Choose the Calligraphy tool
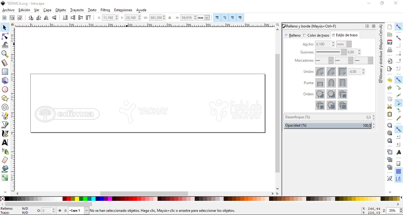403x215 pixels. (x=5, y=134)
